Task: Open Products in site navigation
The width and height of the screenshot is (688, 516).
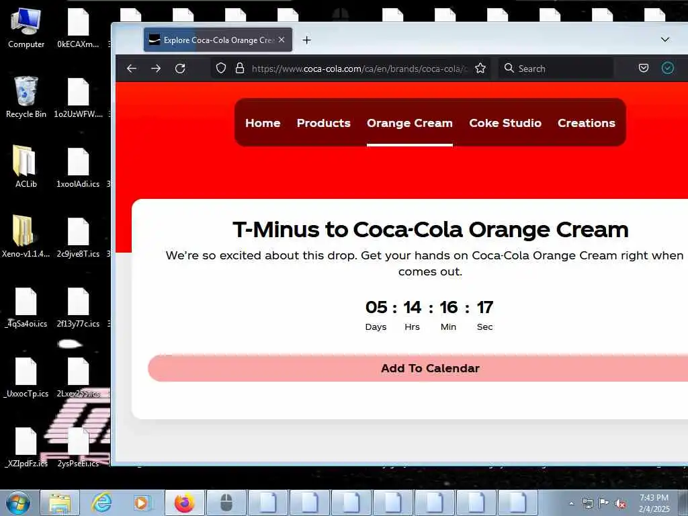Action: click(323, 123)
